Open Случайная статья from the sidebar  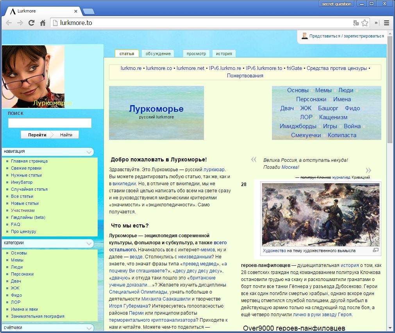point(29,189)
